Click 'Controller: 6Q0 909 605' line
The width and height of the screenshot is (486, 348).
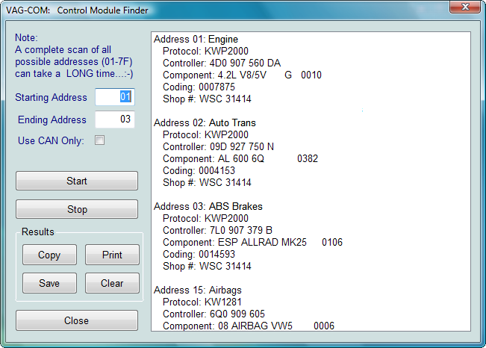[214, 314]
